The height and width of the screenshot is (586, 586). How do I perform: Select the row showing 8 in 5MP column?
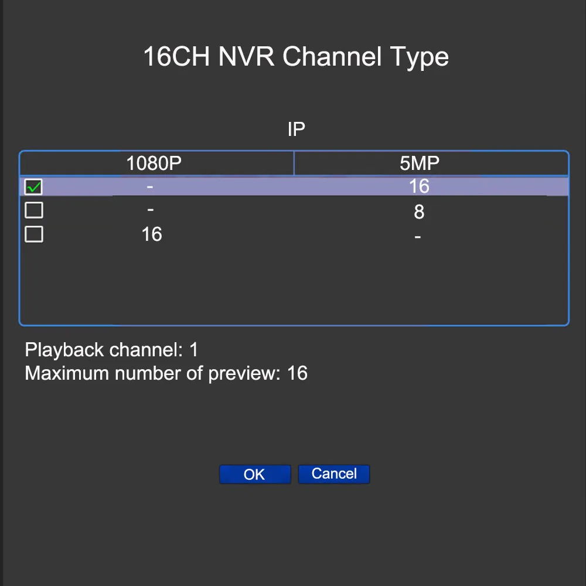point(293,210)
